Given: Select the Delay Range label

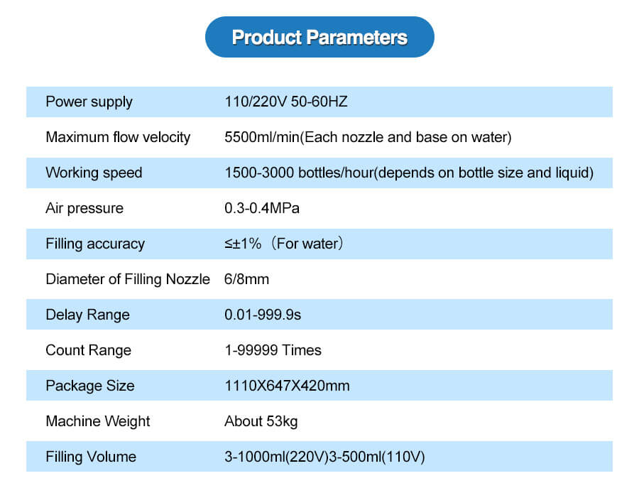Looking at the screenshot, I should [87, 315].
